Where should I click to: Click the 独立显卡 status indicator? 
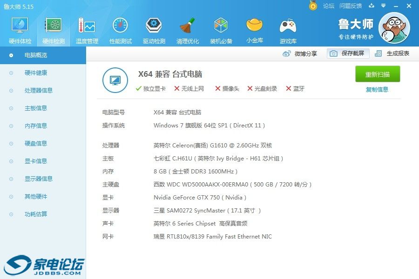coord(151,89)
